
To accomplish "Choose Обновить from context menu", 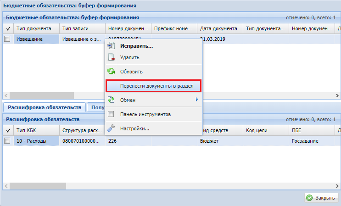I will point(131,72).
